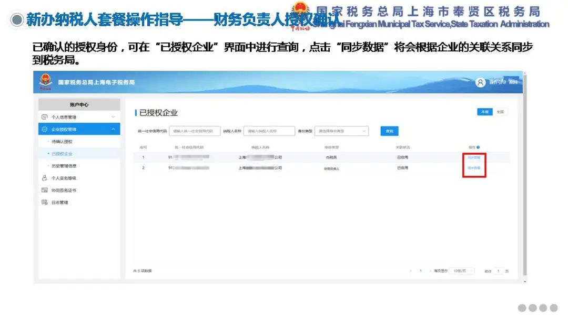Viewport: 568px width, 319px height.
Task: Open the 身份类型 dropdown
Action: (342, 131)
